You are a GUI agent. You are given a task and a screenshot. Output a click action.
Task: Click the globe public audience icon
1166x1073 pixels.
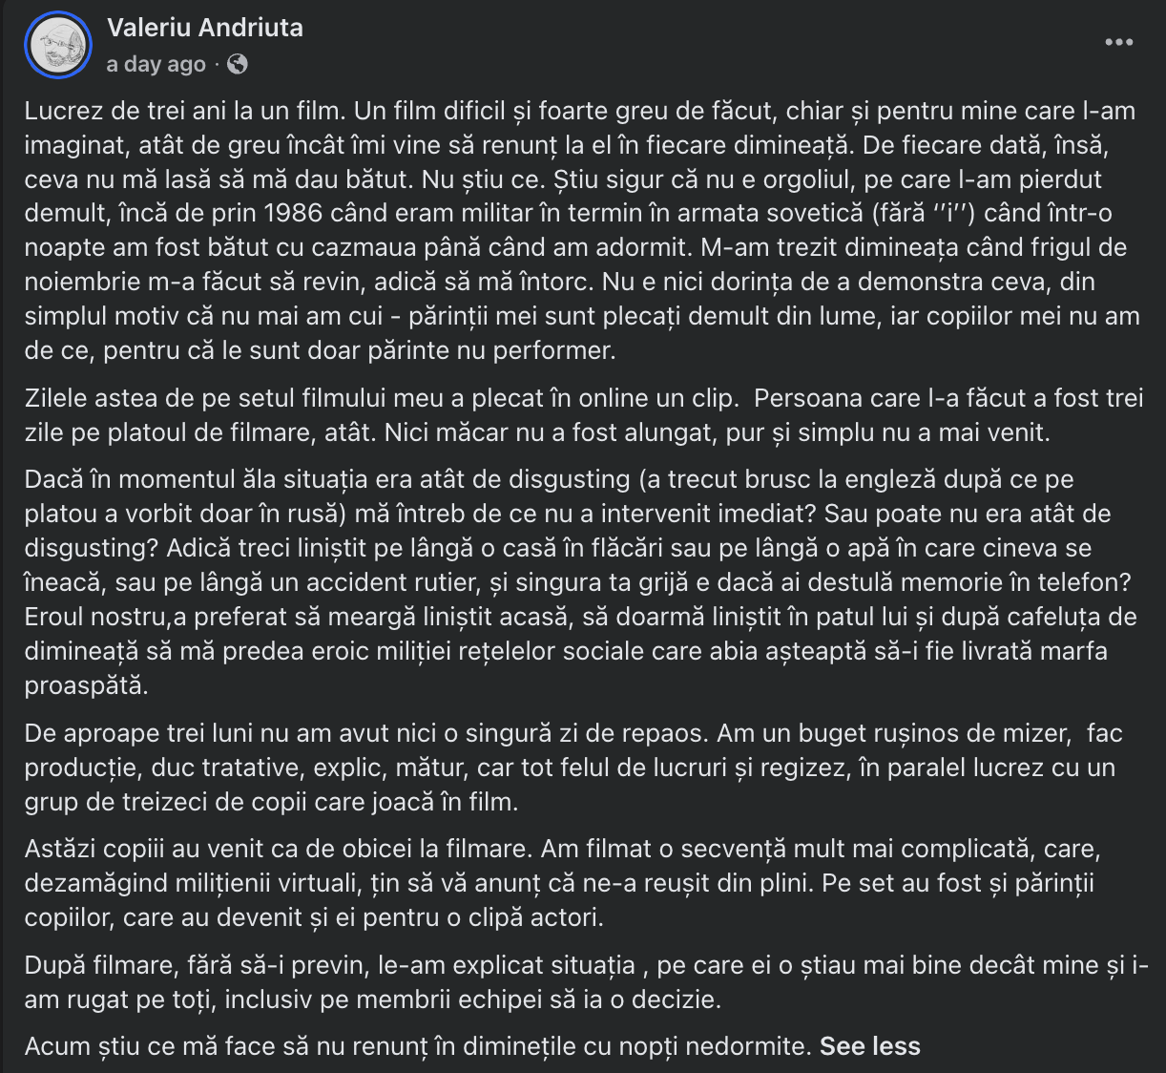(238, 64)
